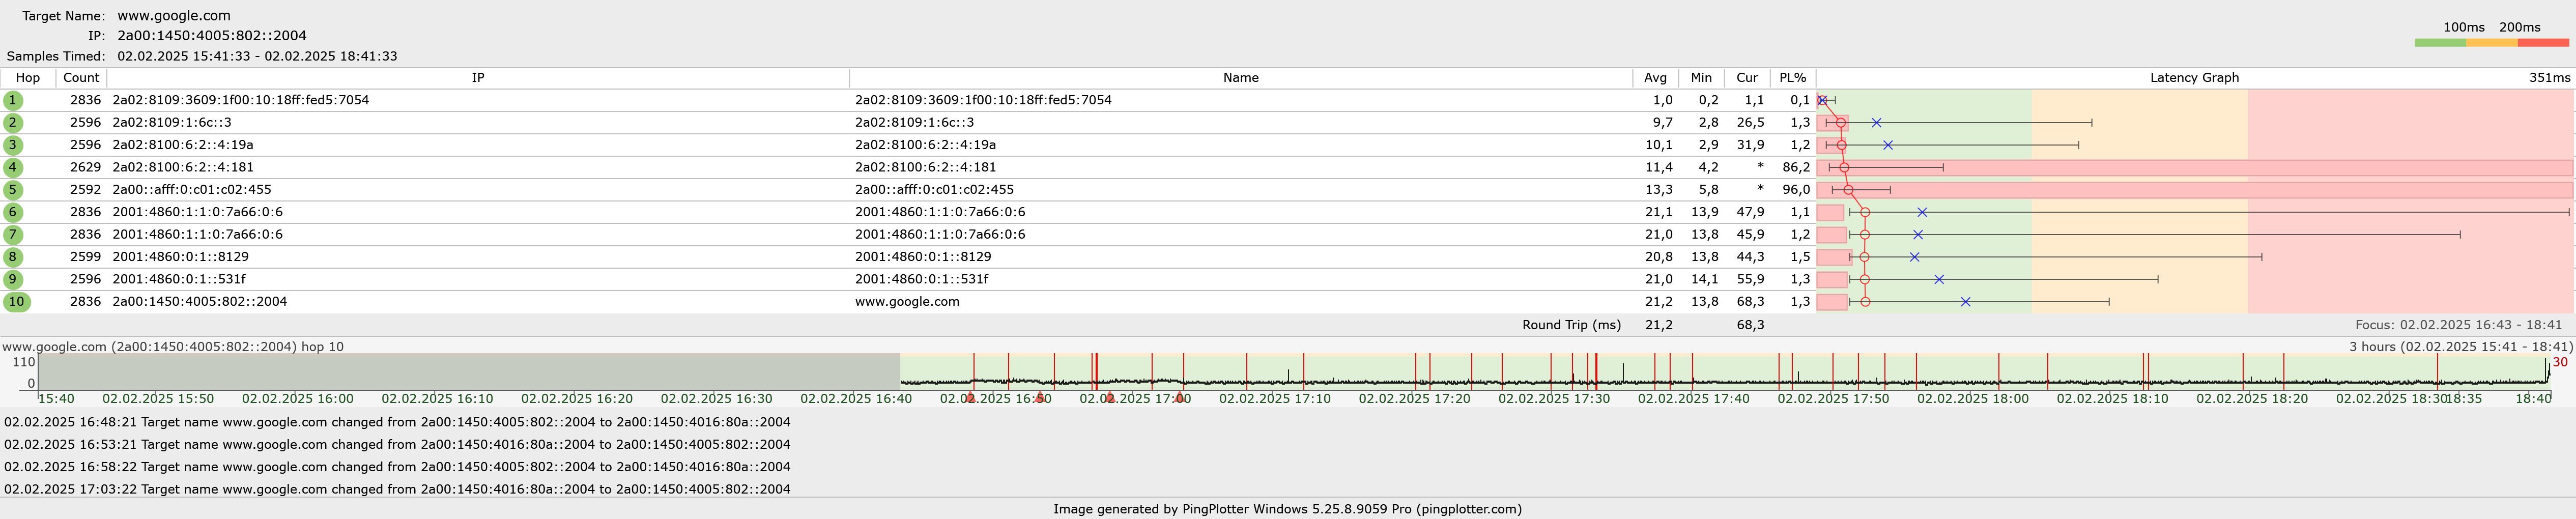Click the Hop column header
The width and height of the screenshot is (2576, 519).
(28, 78)
